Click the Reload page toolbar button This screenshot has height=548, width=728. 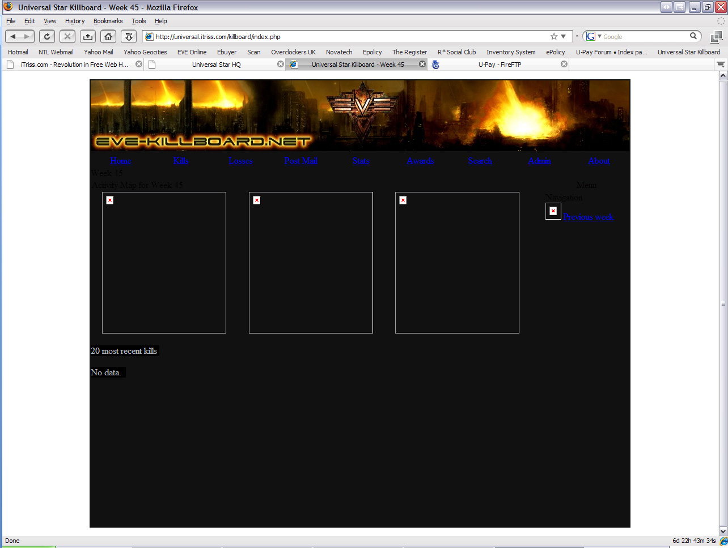[47, 36]
